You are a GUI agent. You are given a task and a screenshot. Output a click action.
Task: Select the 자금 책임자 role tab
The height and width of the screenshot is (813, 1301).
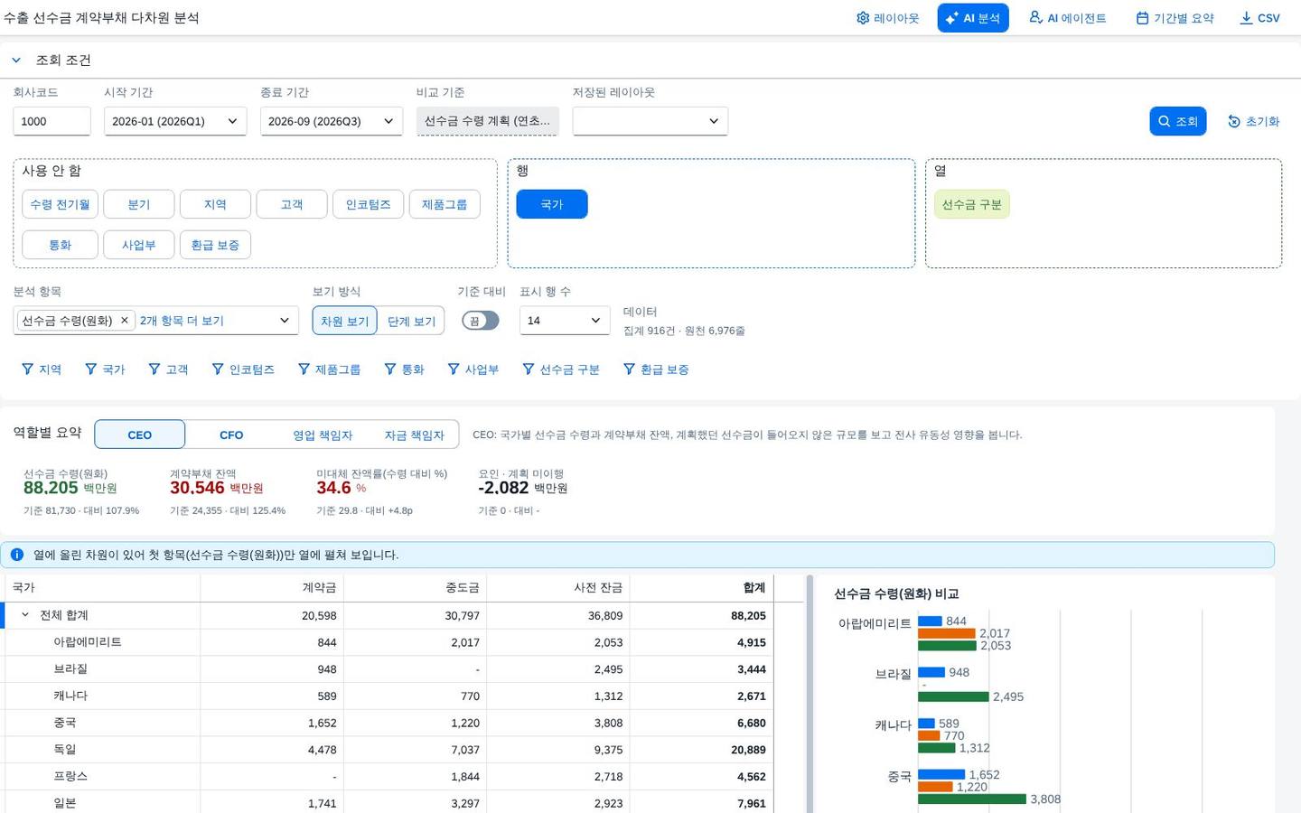[414, 435]
